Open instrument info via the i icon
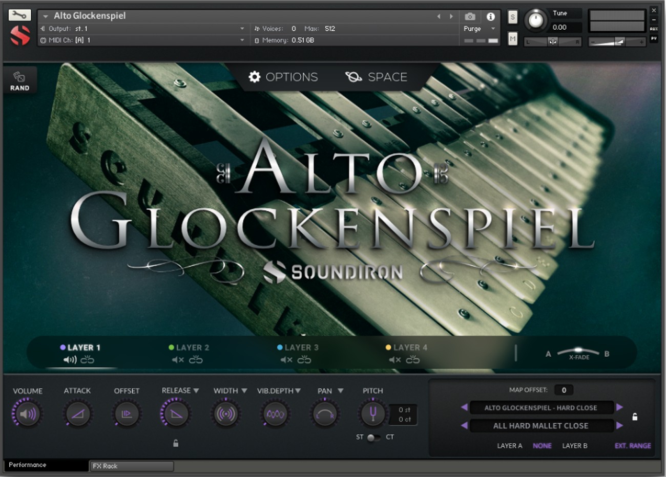This screenshot has width=666, height=477. pyautogui.click(x=491, y=16)
